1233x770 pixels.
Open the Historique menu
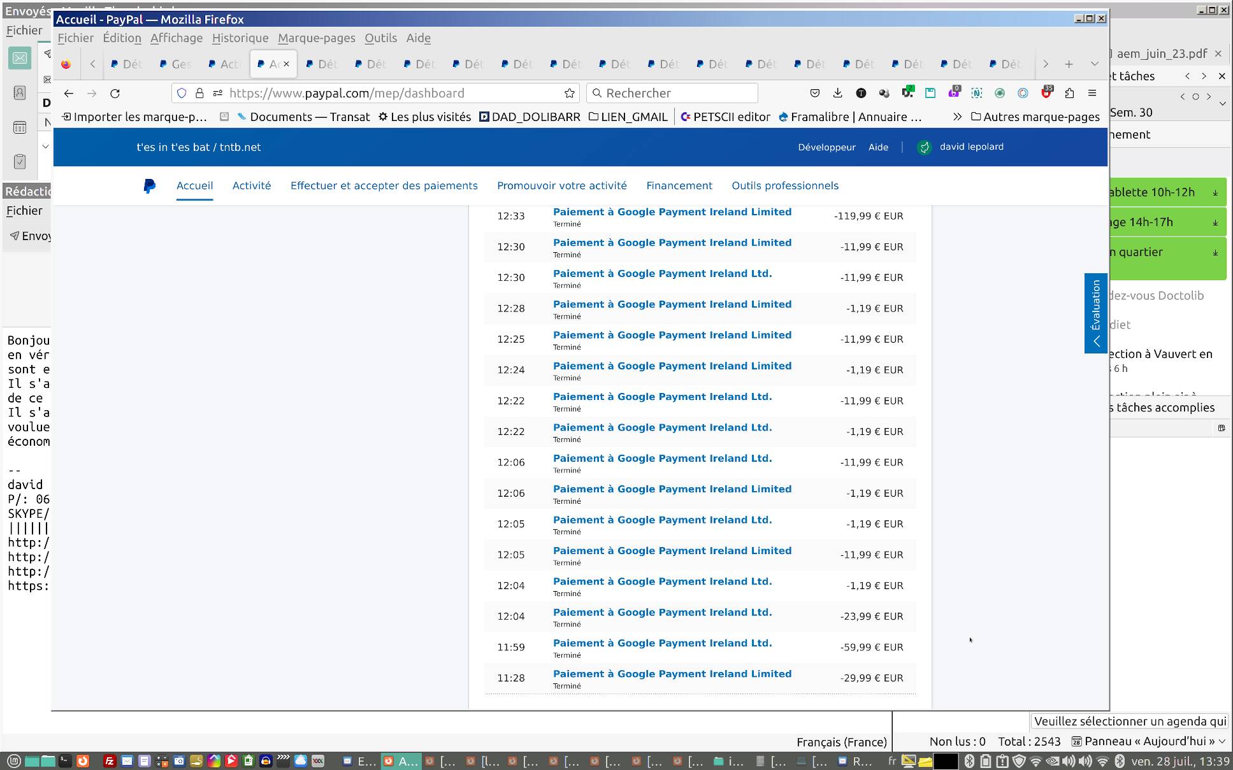240,38
